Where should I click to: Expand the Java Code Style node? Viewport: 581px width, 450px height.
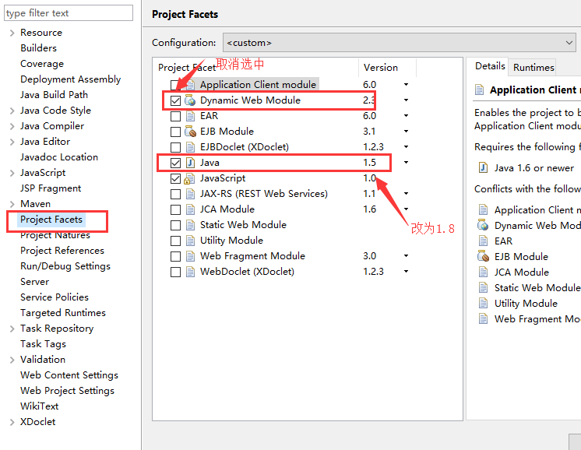point(12,111)
